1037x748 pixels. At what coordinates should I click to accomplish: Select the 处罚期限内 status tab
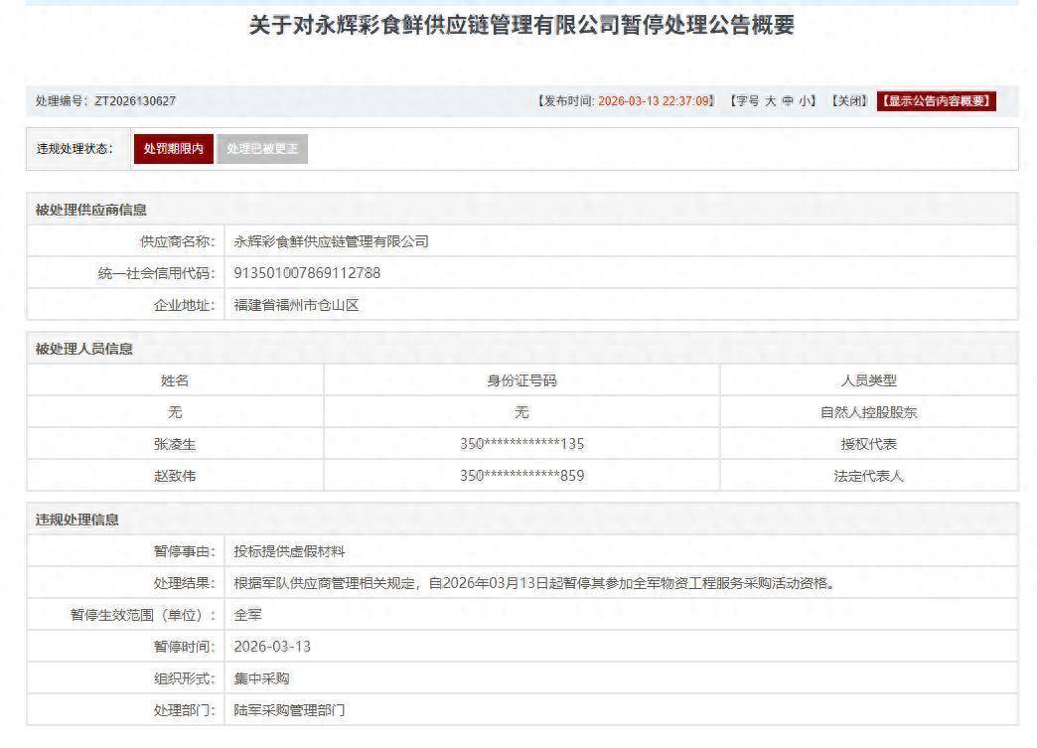[x=173, y=149]
